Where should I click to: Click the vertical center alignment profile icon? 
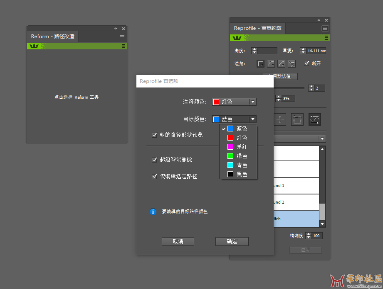(280, 119)
